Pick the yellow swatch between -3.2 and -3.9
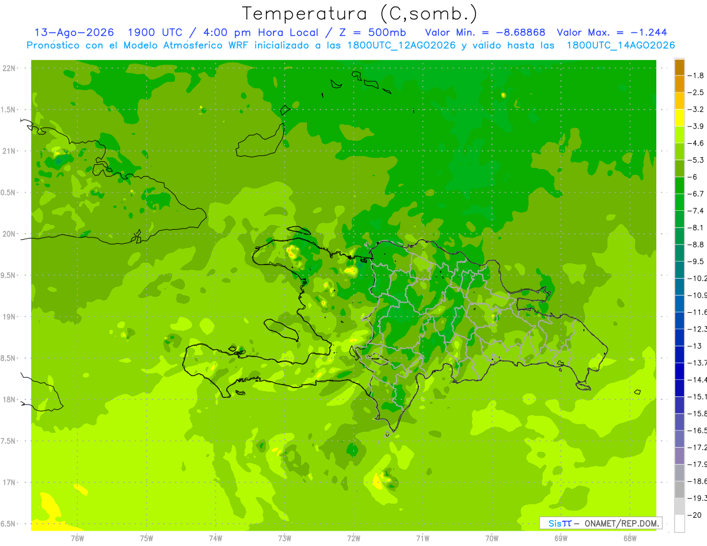The height and width of the screenshot is (546, 707). (x=679, y=118)
